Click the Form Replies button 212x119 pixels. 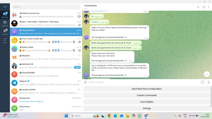tap(147, 102)
